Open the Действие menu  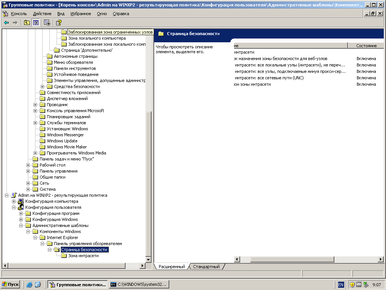42,14
